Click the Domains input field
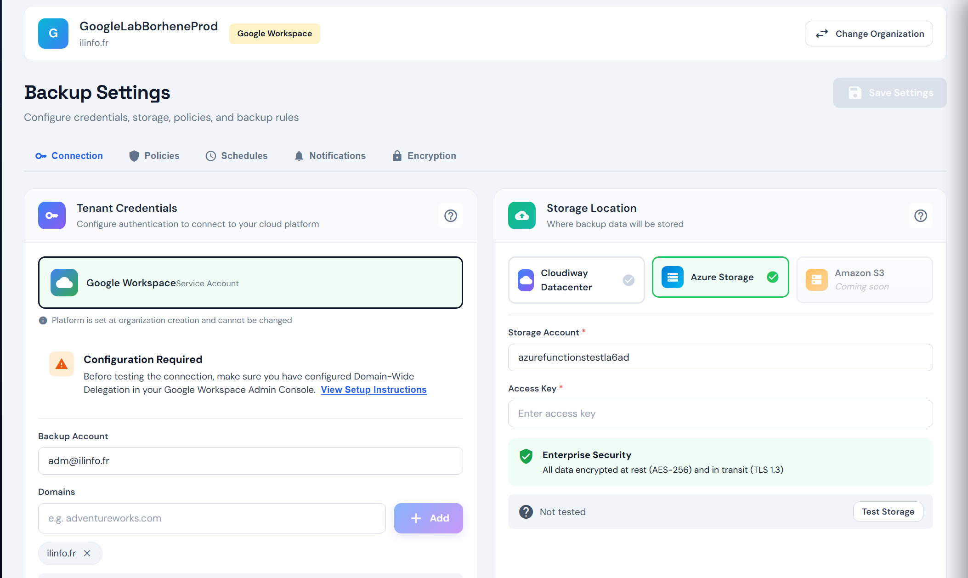968x578 pixels. (212, 518)
